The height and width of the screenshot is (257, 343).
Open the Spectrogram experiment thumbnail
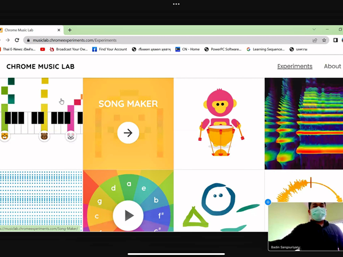pyautogui.click(x=304, y=124)
